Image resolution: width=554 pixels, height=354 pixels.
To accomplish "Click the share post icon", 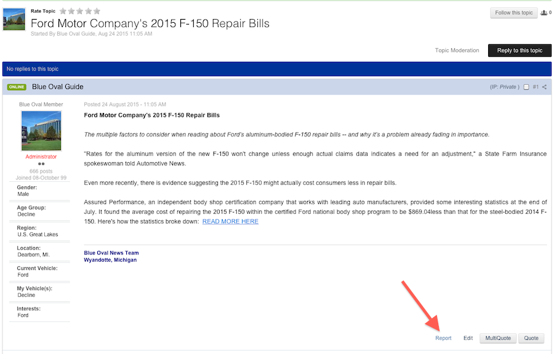I will [545, 87].
